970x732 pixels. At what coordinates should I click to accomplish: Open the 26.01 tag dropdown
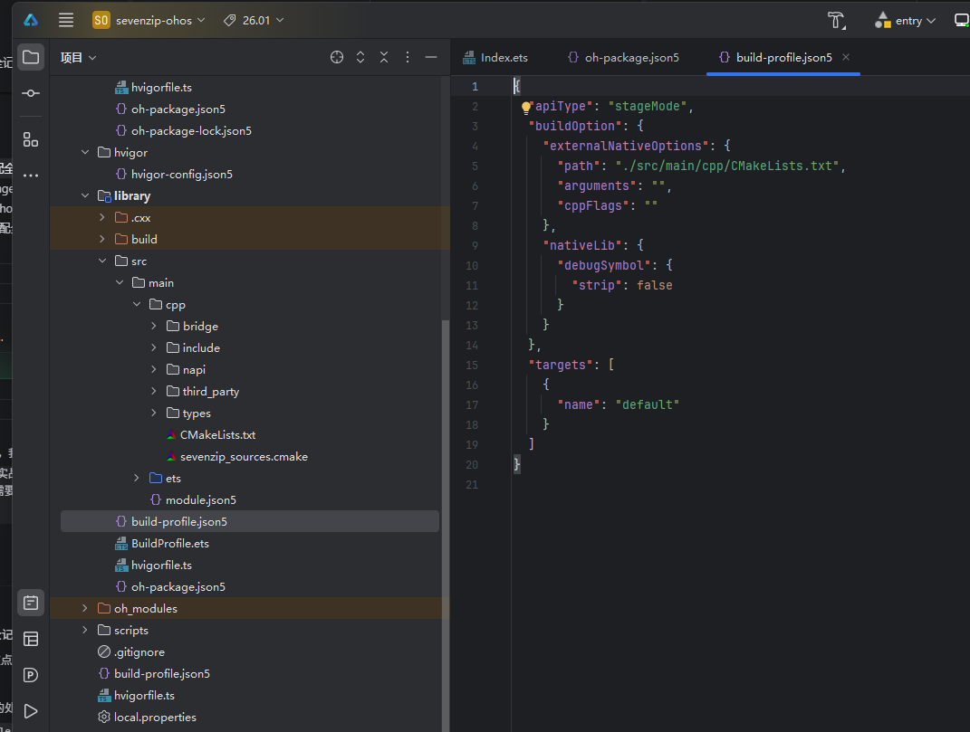point(254,21)
